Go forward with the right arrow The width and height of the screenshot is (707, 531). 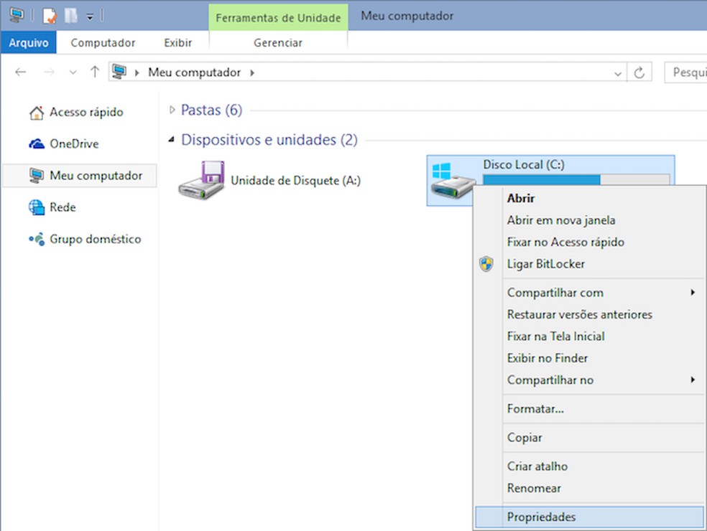coord(49,72)
